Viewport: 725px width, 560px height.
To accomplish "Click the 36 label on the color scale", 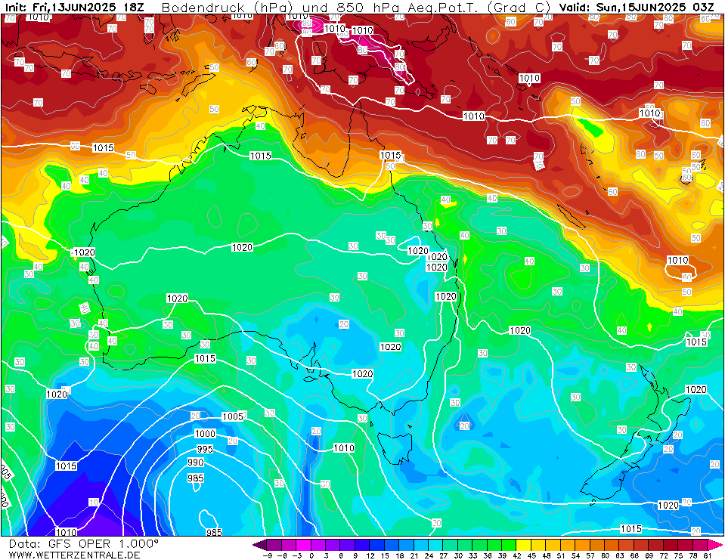I will pos(487,555).
